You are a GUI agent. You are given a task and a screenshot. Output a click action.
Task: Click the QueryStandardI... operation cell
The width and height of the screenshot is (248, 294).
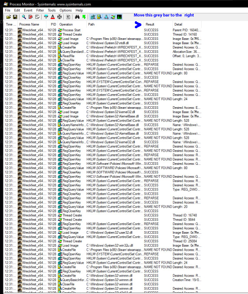point(73,52)
